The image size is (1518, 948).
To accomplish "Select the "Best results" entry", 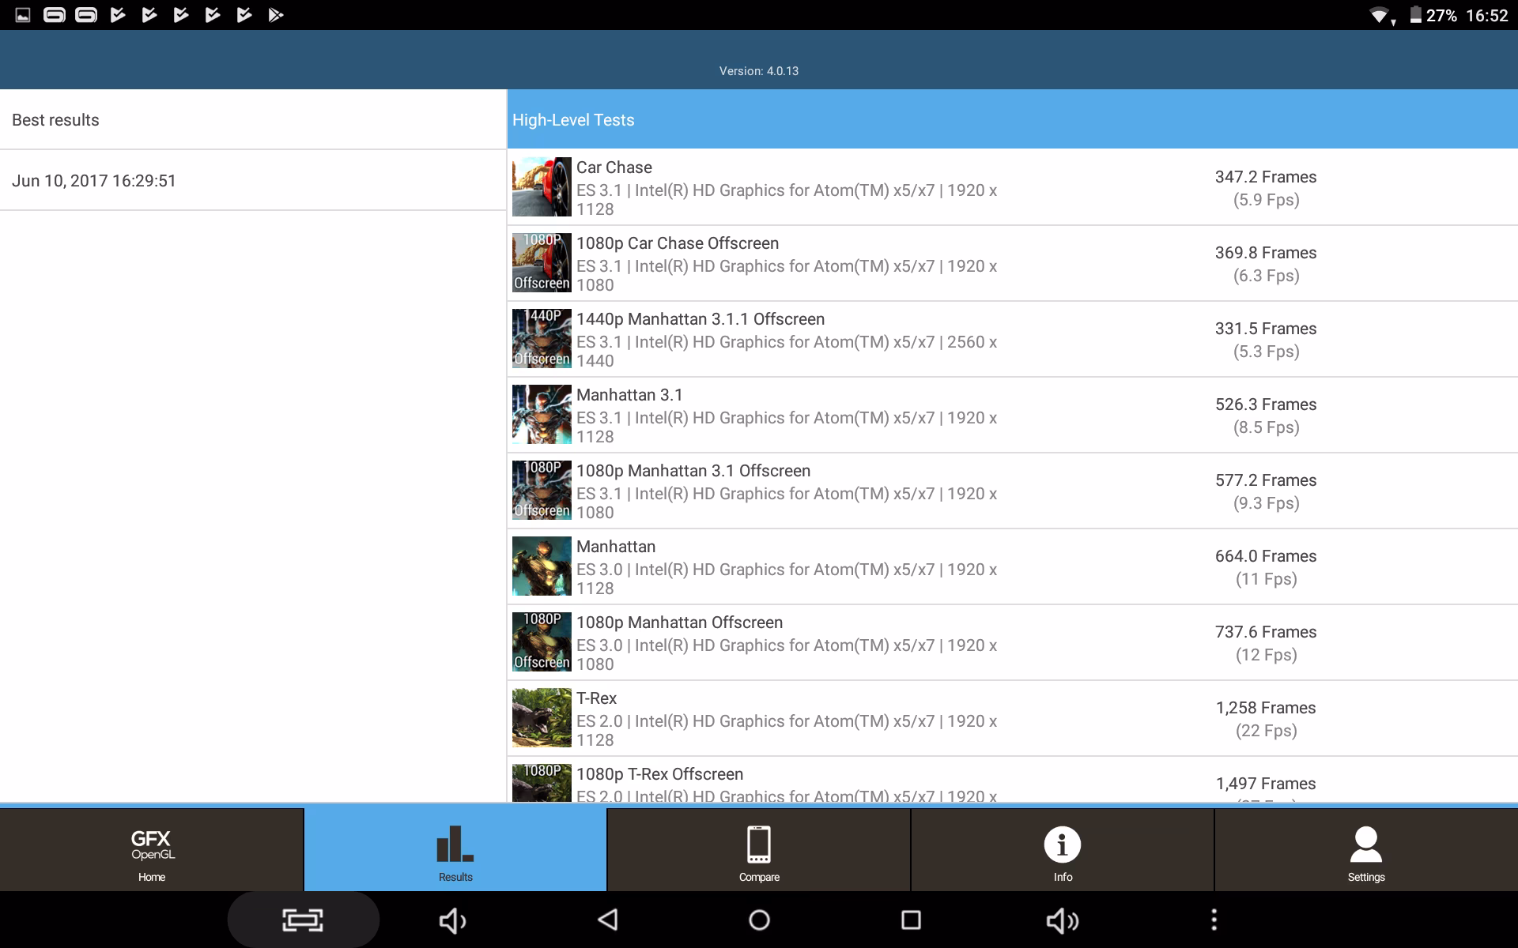I will (253, 119).
